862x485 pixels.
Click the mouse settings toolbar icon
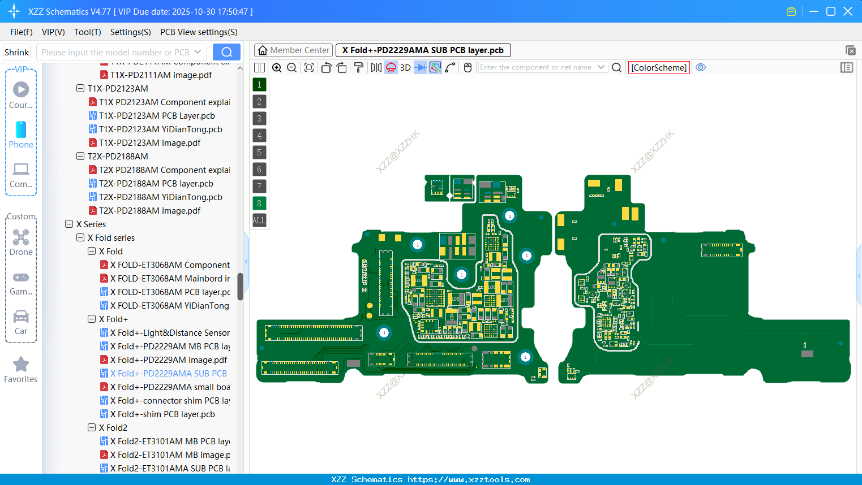click(x=468, y=67)
